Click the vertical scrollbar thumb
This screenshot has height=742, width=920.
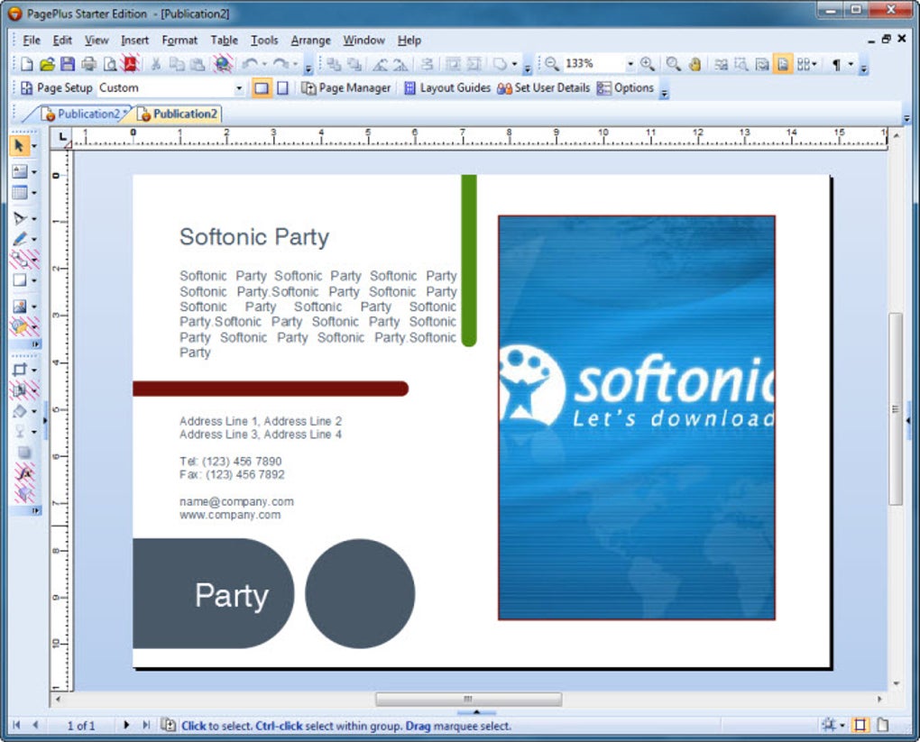895,408
